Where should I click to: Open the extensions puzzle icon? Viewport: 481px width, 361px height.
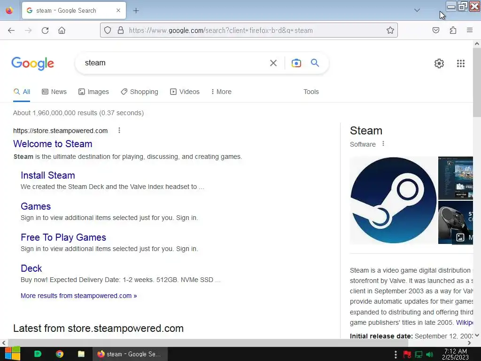453,31
